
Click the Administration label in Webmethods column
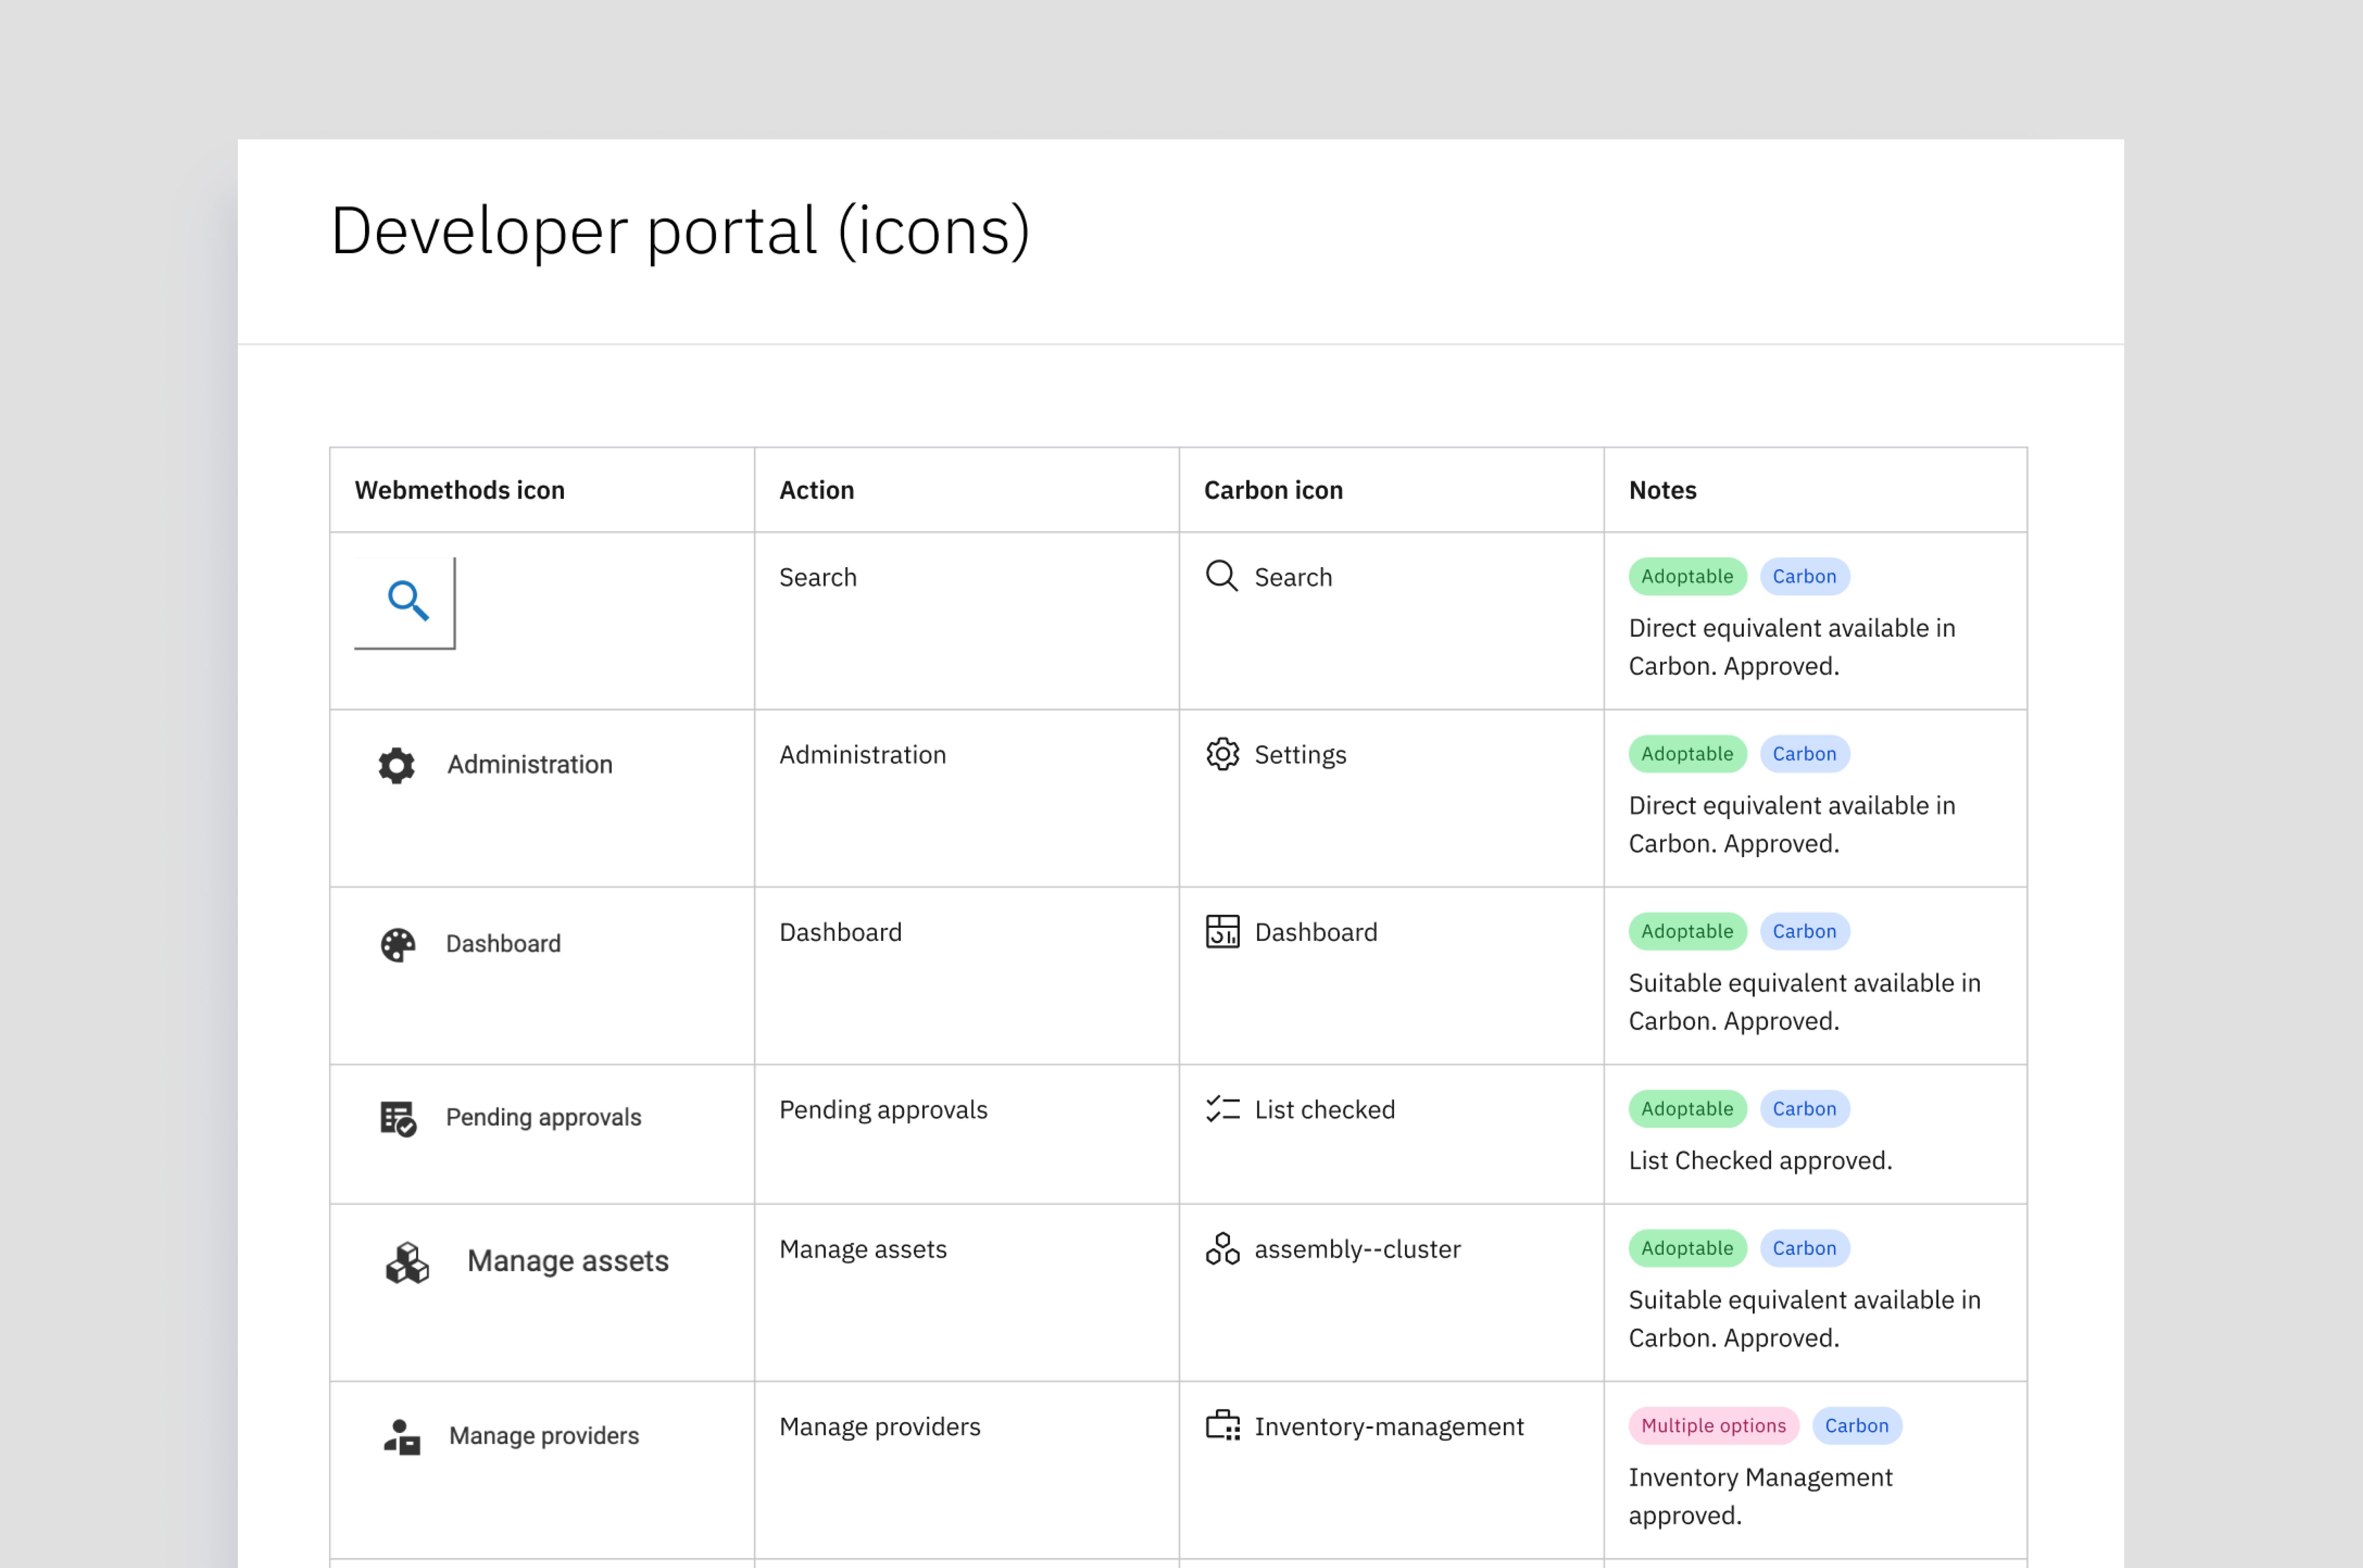(x=530, y=765)
